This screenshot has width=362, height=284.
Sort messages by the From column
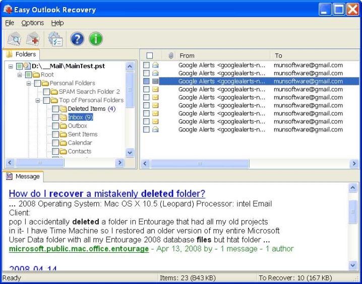click(222, 56)
